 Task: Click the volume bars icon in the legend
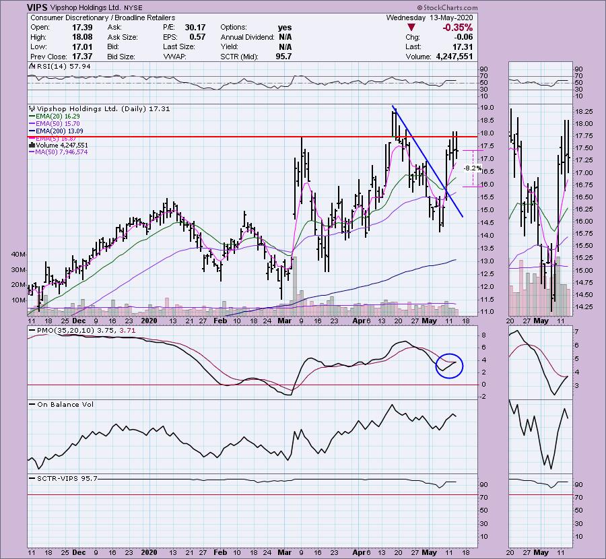coord(32,145)
